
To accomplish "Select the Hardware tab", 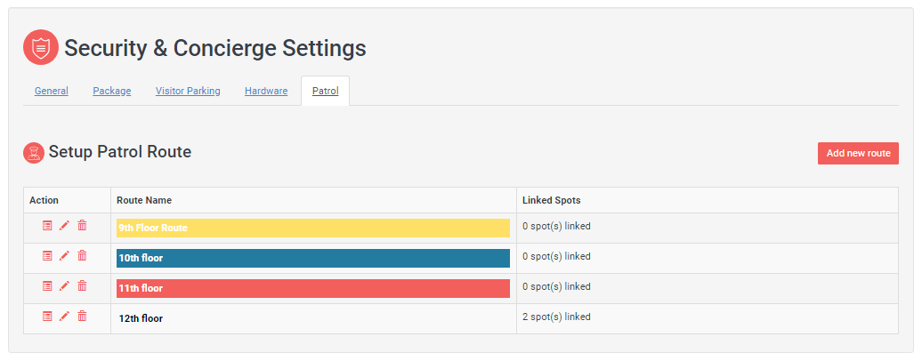I will pos(266,91).
